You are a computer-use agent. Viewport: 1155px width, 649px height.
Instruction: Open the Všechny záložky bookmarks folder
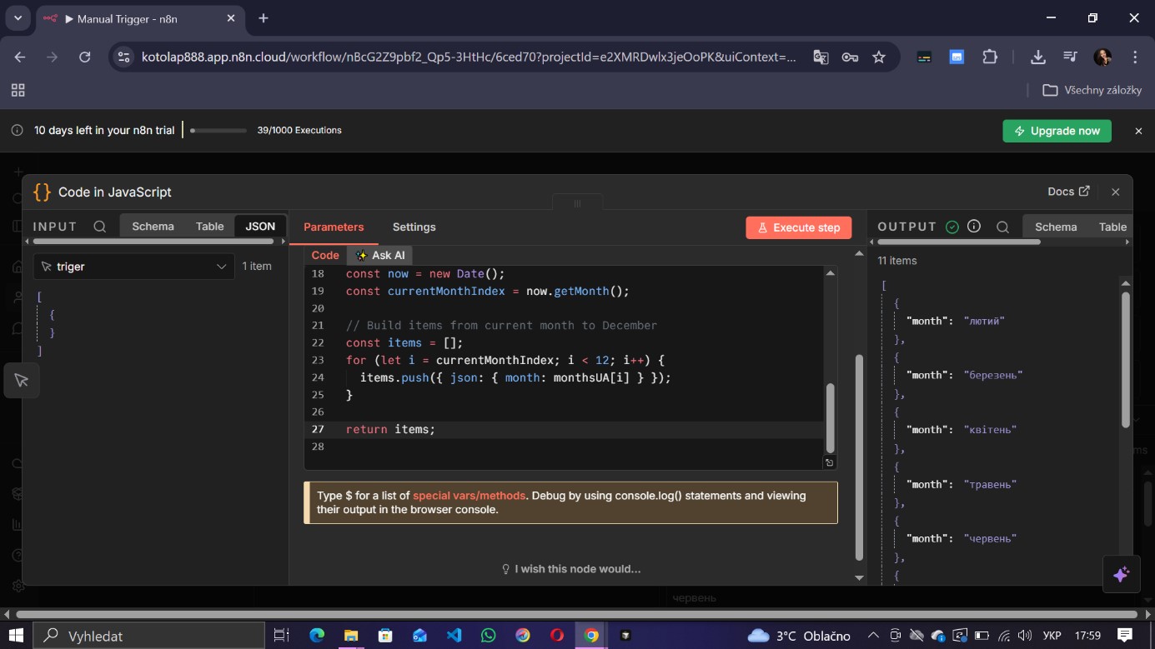[1092, 90]
